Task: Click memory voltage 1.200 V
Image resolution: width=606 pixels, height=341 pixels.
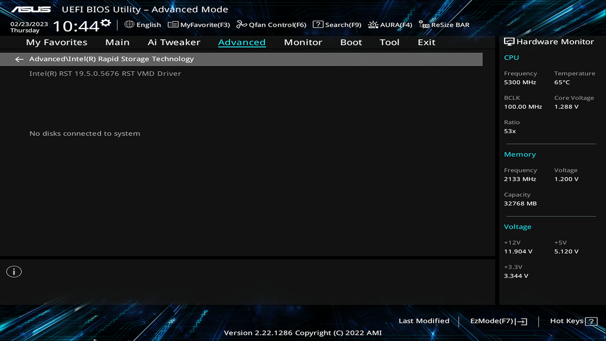Action: tap(566, 179)
